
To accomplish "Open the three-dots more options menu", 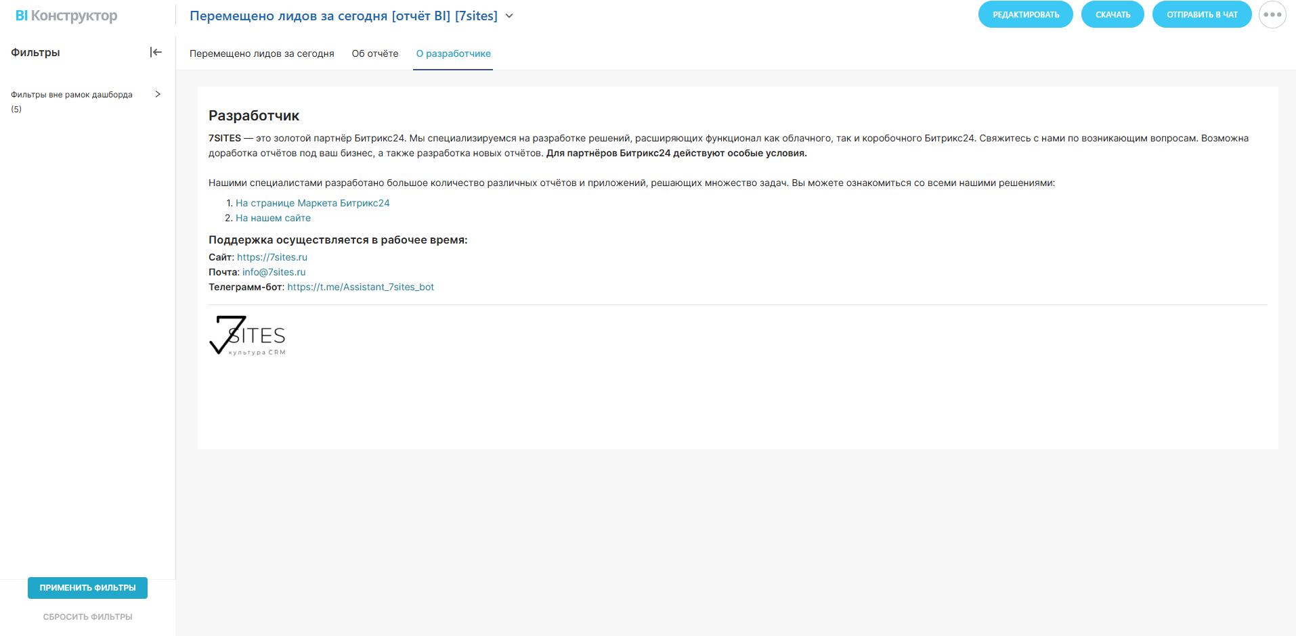I will click(x=1272, y=15).
